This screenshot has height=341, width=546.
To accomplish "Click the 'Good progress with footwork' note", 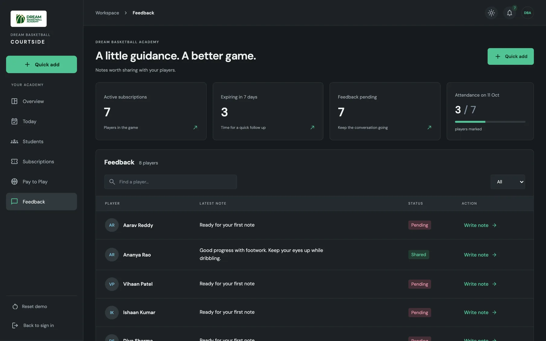I will click(261, 254).
